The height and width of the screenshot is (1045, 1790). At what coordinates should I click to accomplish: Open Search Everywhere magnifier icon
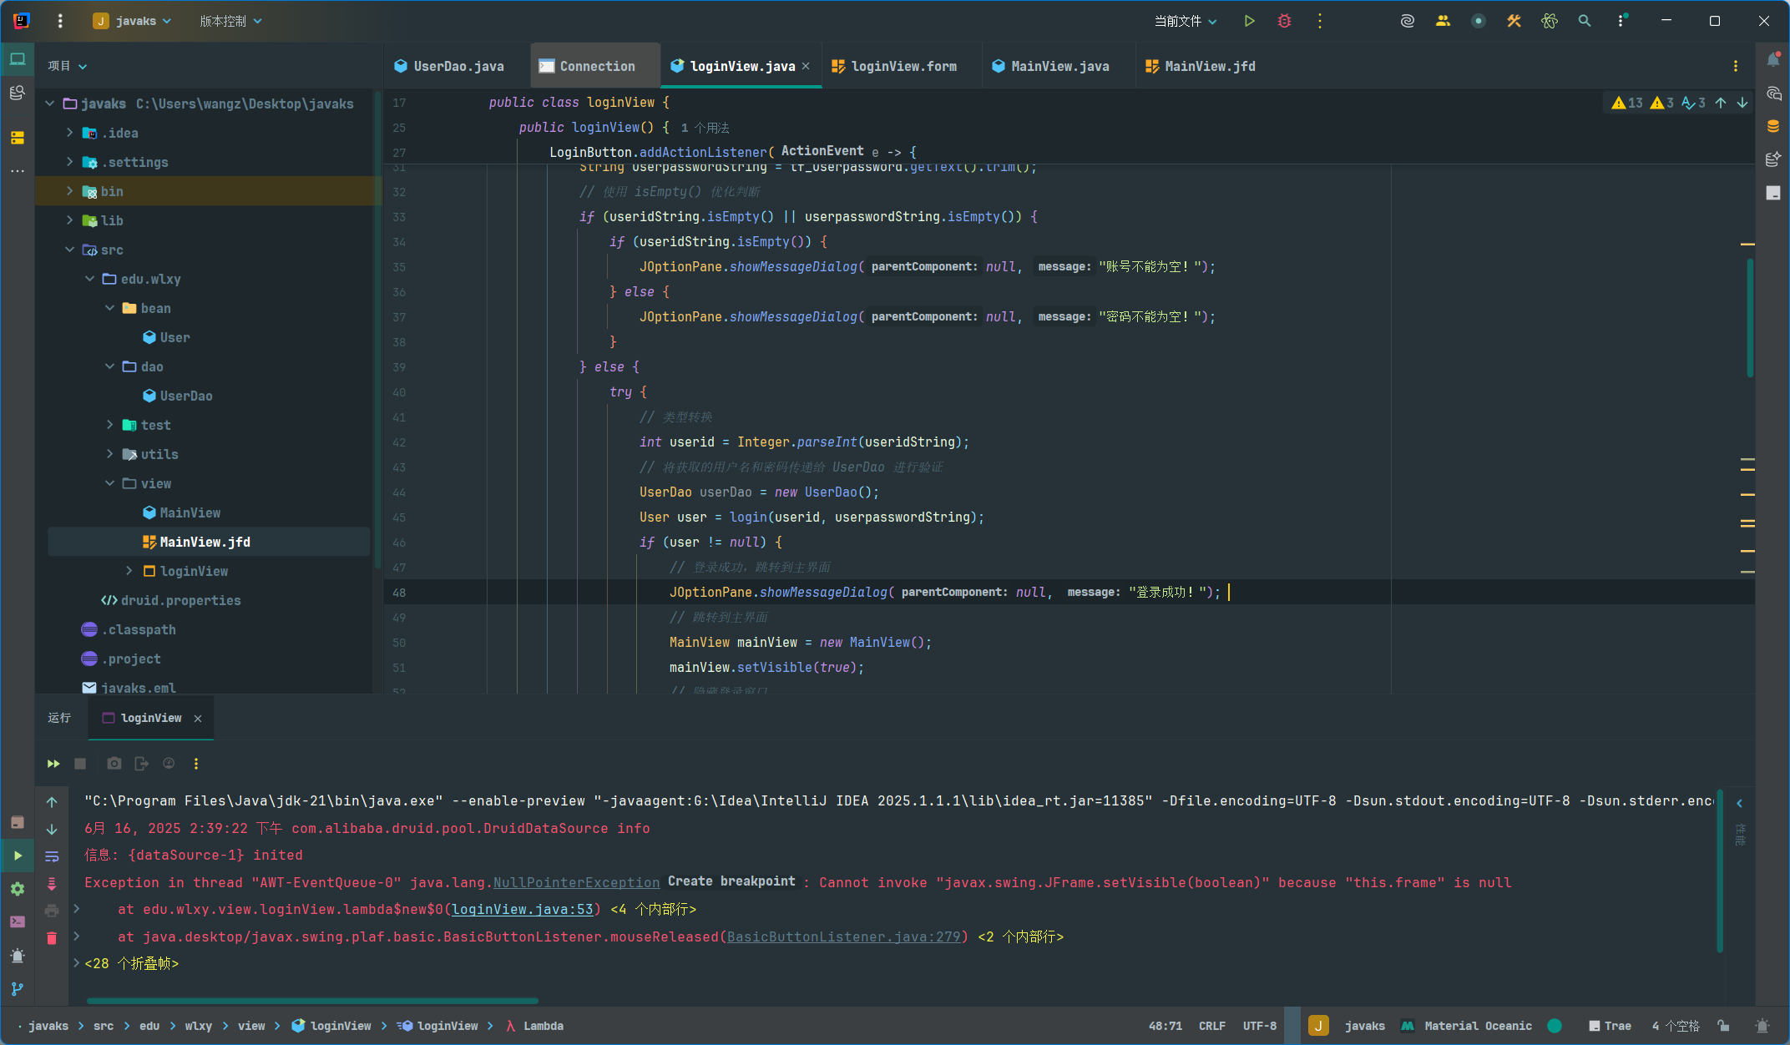pos(1584,21)
